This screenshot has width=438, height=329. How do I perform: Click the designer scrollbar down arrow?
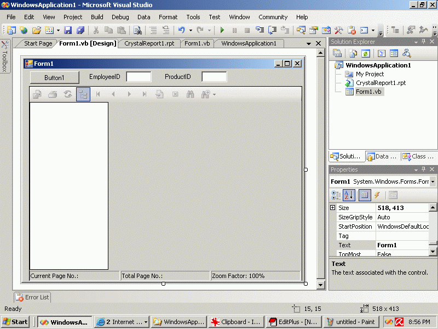[x=320, y=285]
